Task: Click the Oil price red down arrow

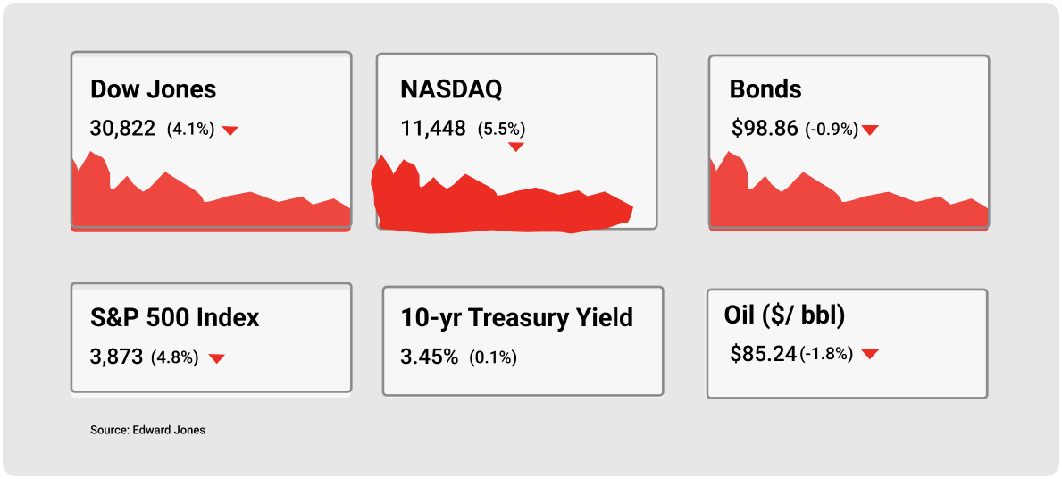Action: point(870,354)
